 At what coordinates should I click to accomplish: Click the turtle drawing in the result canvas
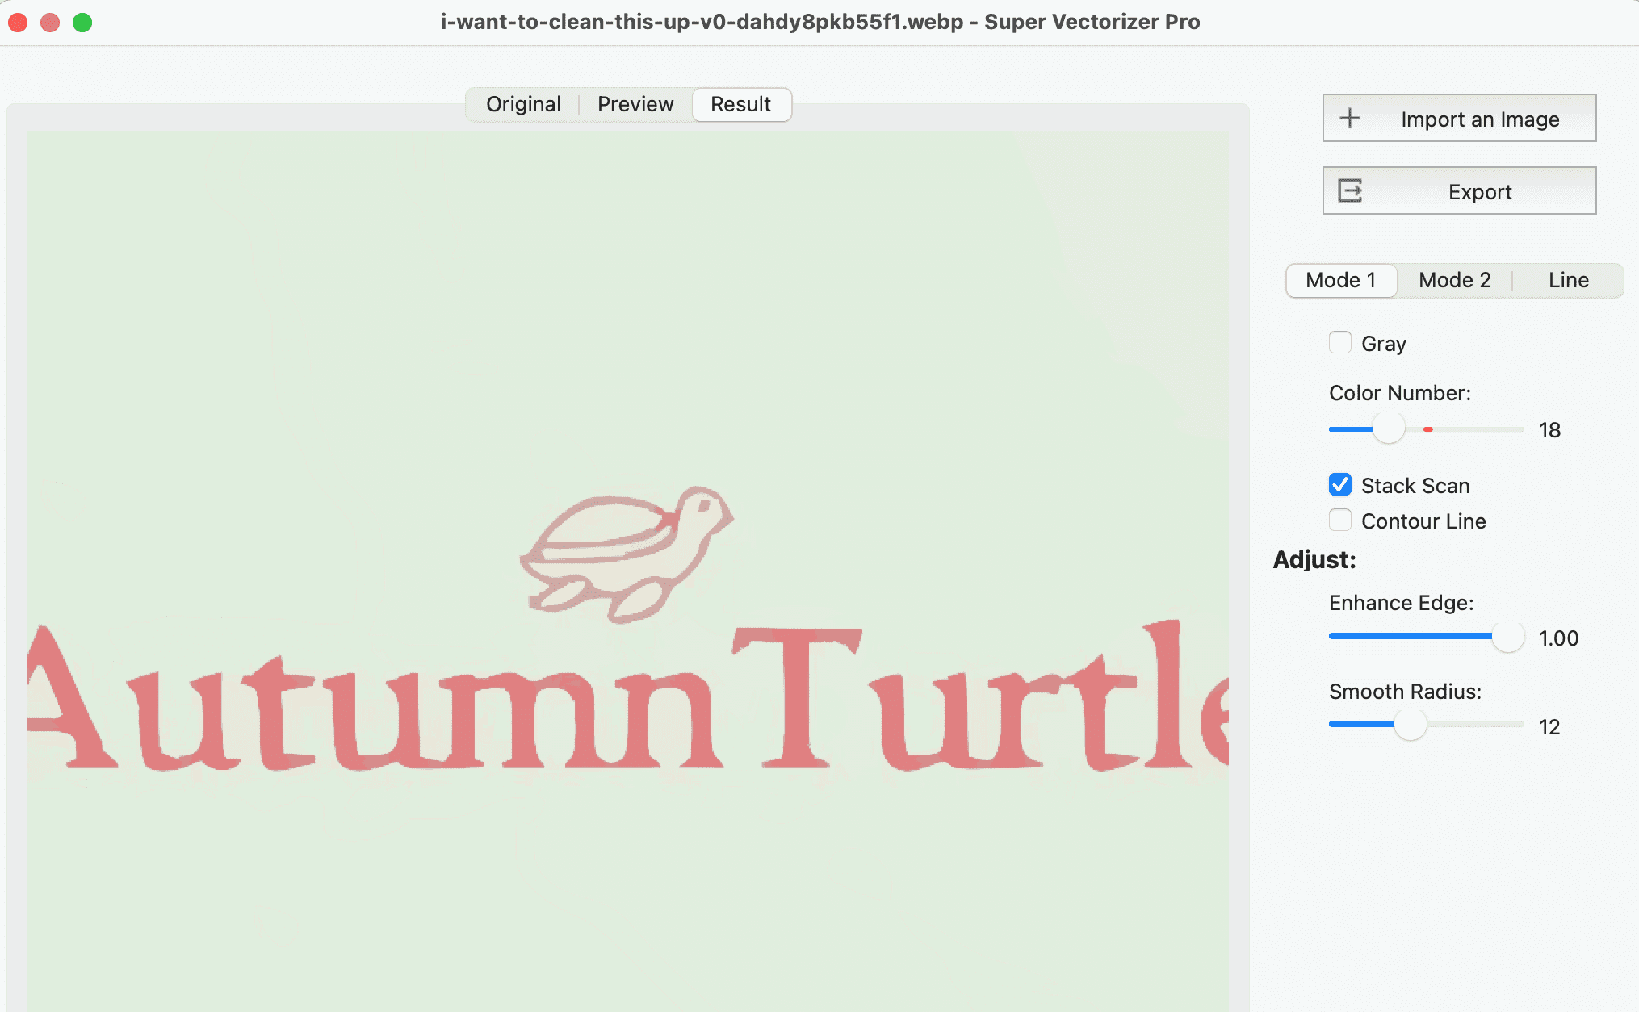click(x=627, y=554)
